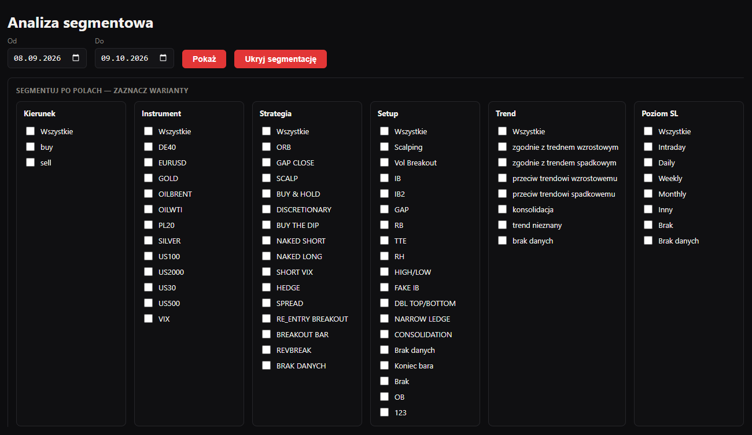This screenshot has height=435, width=752.
Task: Tick the Weekly checkbox under Poziom SL
Action: click(648, 178)
